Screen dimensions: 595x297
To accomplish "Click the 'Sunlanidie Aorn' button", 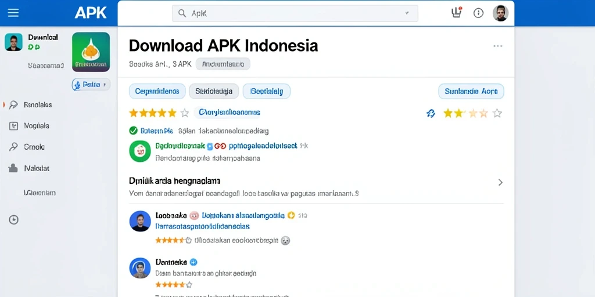I will click(x=471, y=91).
